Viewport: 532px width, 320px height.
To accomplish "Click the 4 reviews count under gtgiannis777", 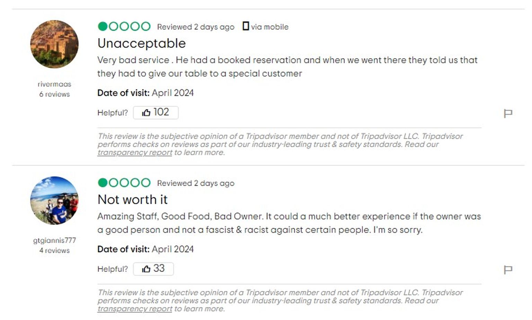I will pos(54,250).
